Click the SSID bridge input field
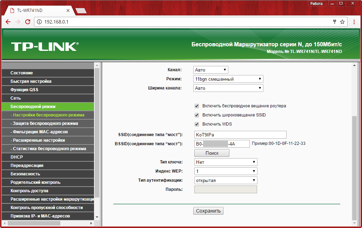 coord(240,135)
